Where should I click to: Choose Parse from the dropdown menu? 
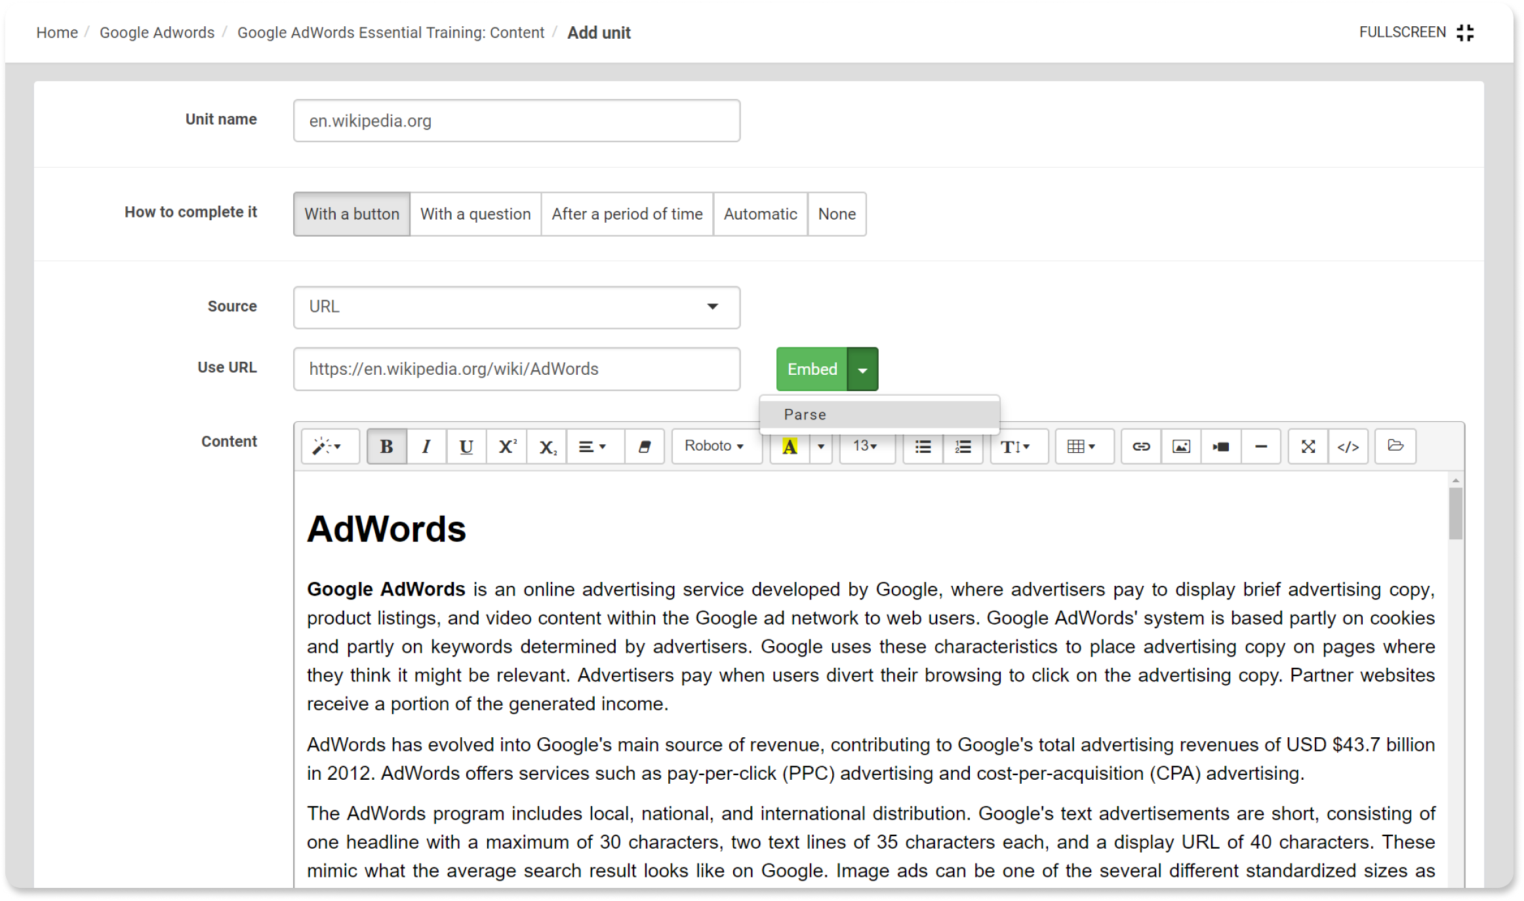pyautogui.click(x=879, y=414)
